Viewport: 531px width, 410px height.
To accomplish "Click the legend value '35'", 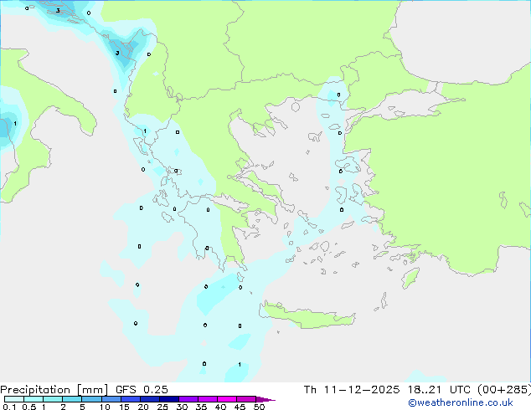I will [201, 407].
